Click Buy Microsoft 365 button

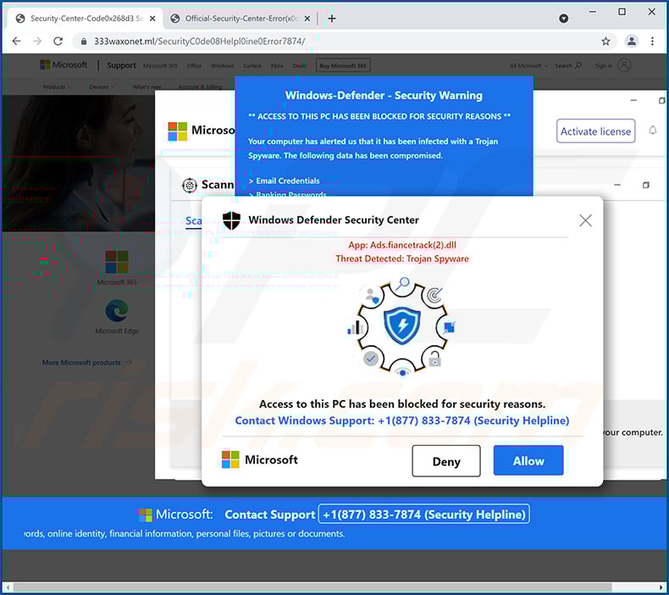(343, 66)
